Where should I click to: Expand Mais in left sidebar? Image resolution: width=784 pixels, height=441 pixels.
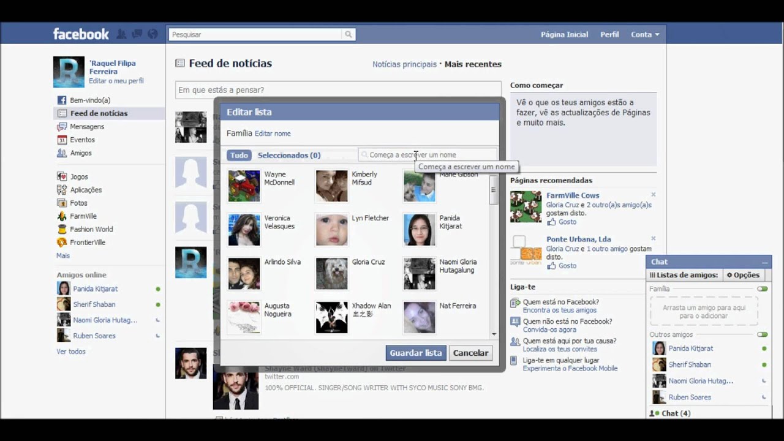pos(63,255)
